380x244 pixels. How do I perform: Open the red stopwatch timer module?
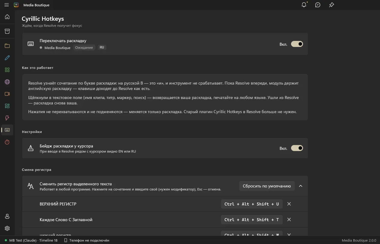click(7, 142)
